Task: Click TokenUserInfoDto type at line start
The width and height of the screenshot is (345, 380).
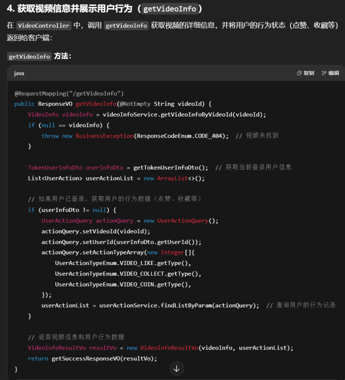Action: pyautogui.click(x=55, y=168)
